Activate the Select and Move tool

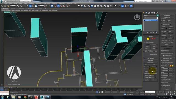pyautogui.click(x=30, y=6)
